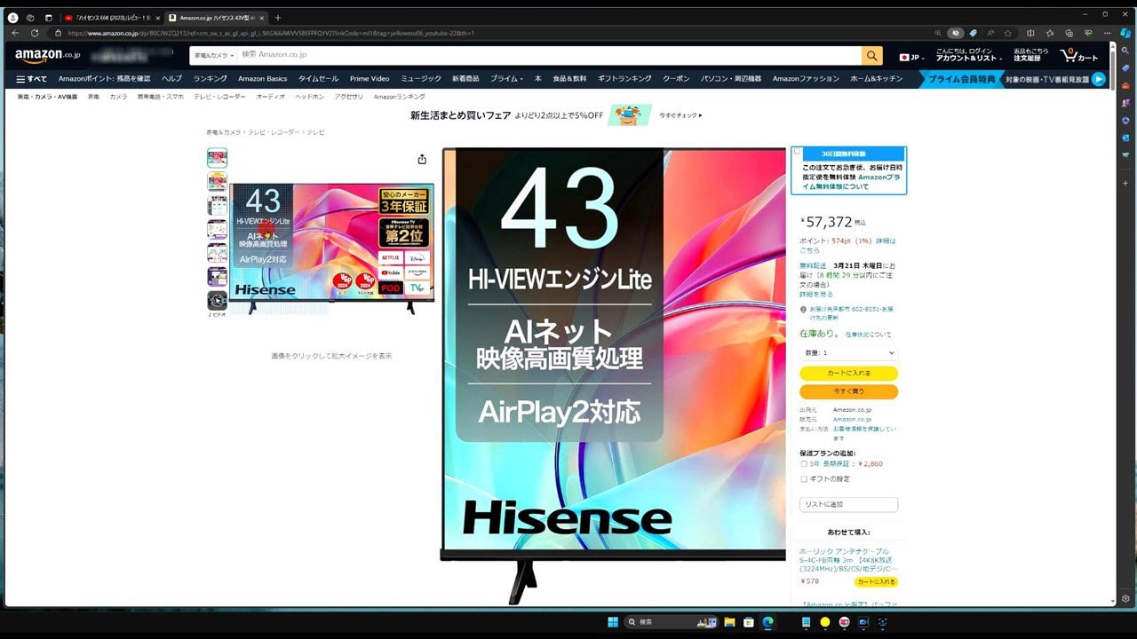Click the browser address bar URL
Image resolution: width=1137 pixels, height=639 pixels.
tap(271, 34)
